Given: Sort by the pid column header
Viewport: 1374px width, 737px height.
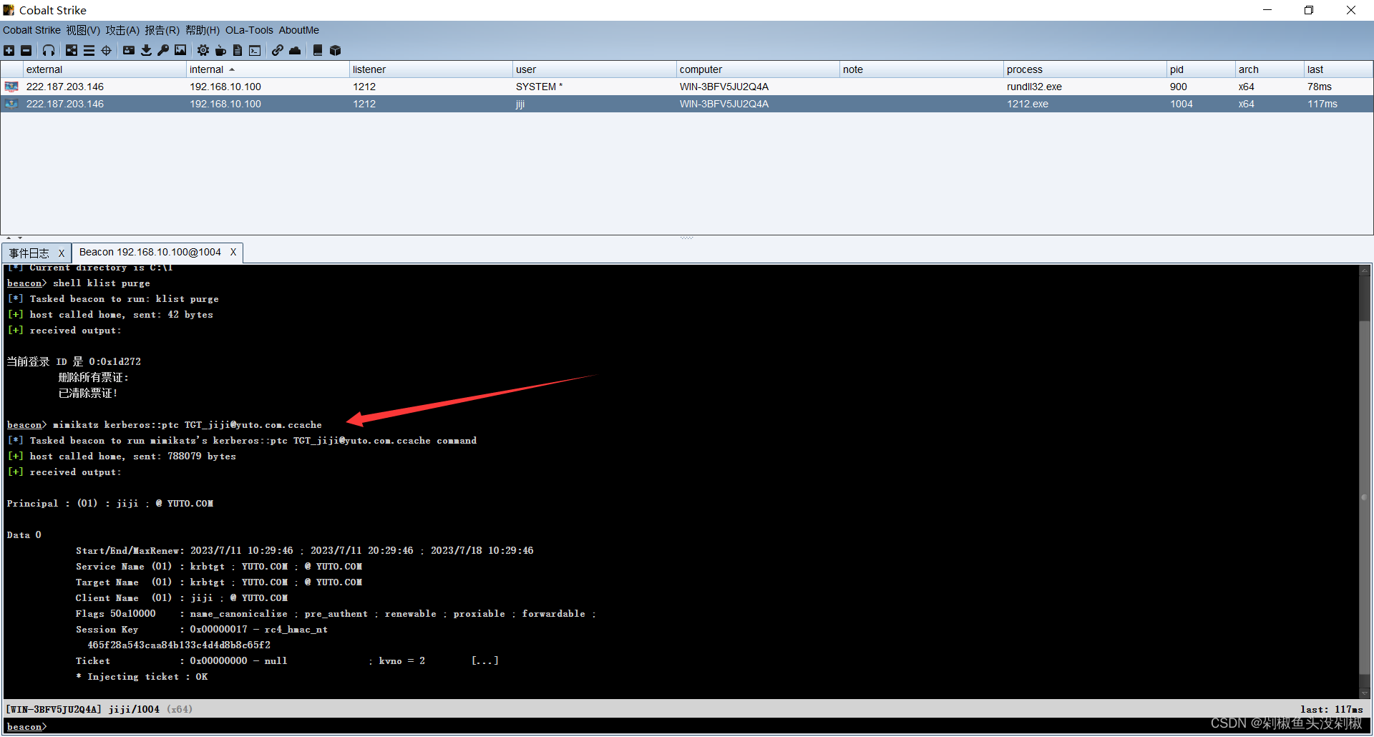Looking at the screenshot, I should tap(1201, 69).
